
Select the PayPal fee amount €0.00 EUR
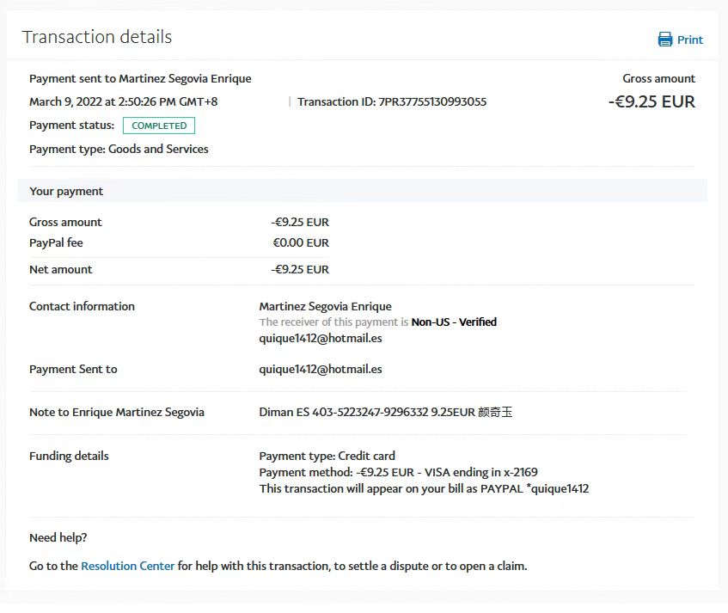pos(301,242)
